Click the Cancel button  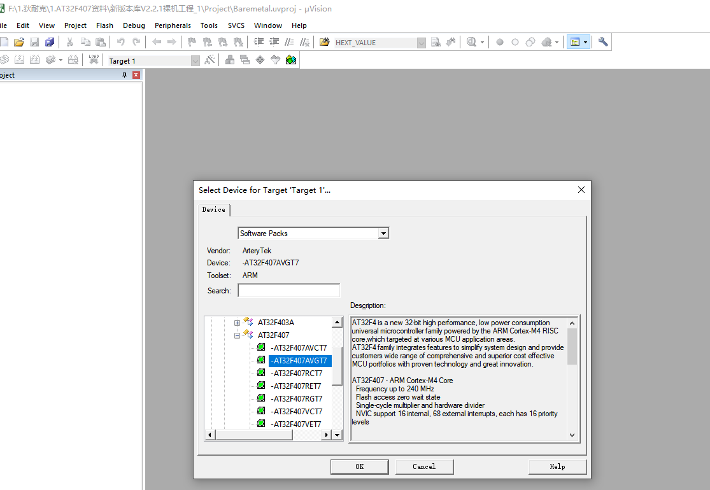pos(424,467)
